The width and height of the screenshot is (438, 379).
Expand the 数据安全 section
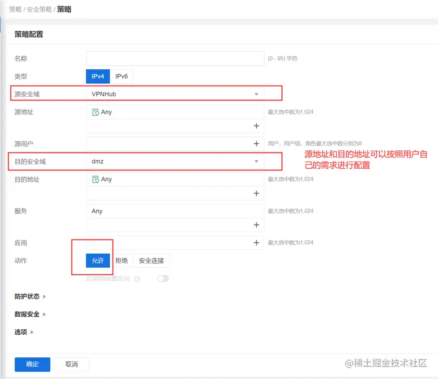click(30, 314)
